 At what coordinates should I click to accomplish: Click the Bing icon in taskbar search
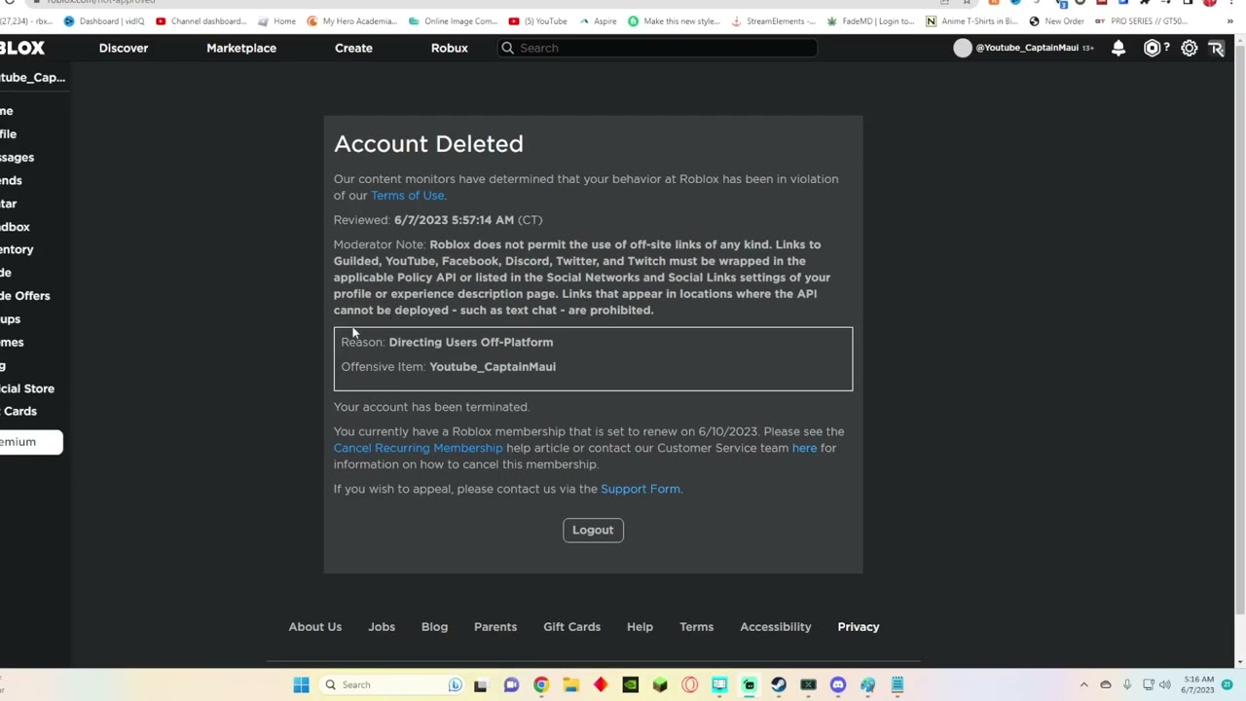pos(455,684)
